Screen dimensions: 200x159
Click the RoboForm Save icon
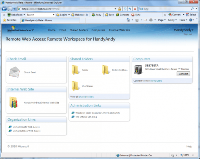point(106,15)
